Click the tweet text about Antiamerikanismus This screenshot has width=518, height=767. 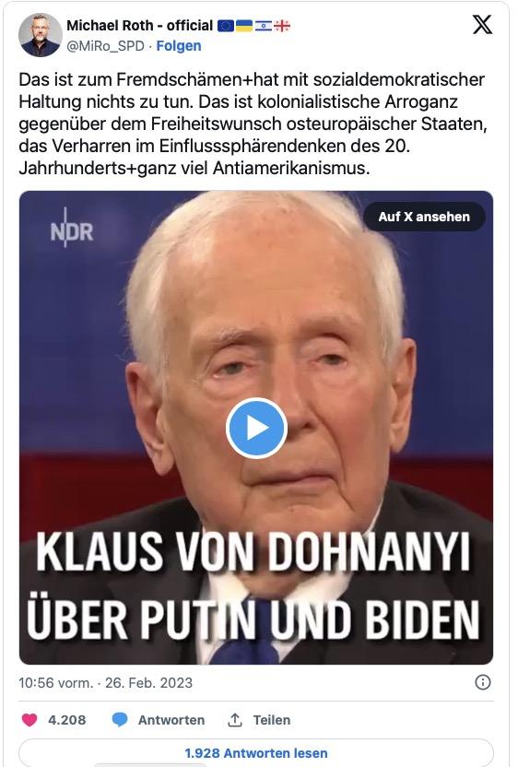pos(253,124)
